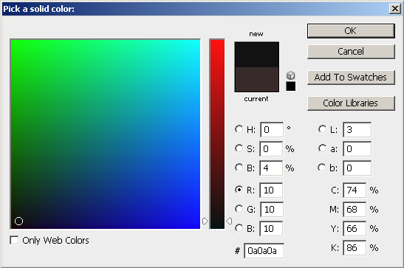Click the H hue input field
The image size is (404, 268).
click(272, 129)
